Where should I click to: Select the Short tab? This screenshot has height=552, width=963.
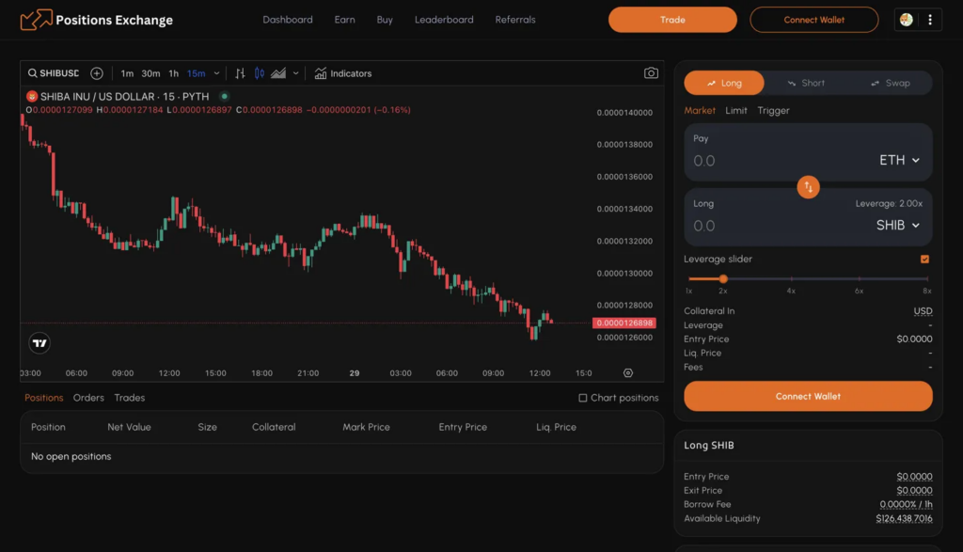pos(806,83)
